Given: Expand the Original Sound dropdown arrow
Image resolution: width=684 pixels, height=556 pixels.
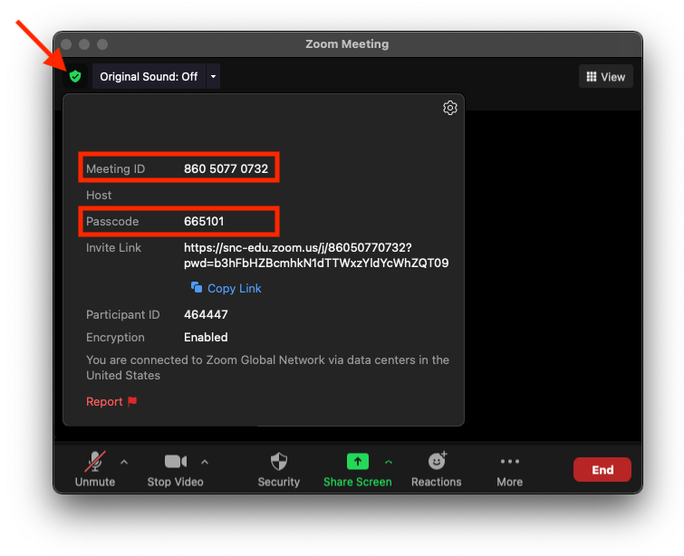Looking at the screenshot, I should [x=213, y=76].
